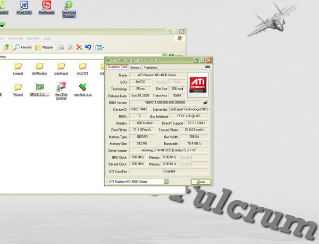Select the Hard Disk Sentinel shortcut
The width and height of the screenshot is (319, 244).
point(61,91)
